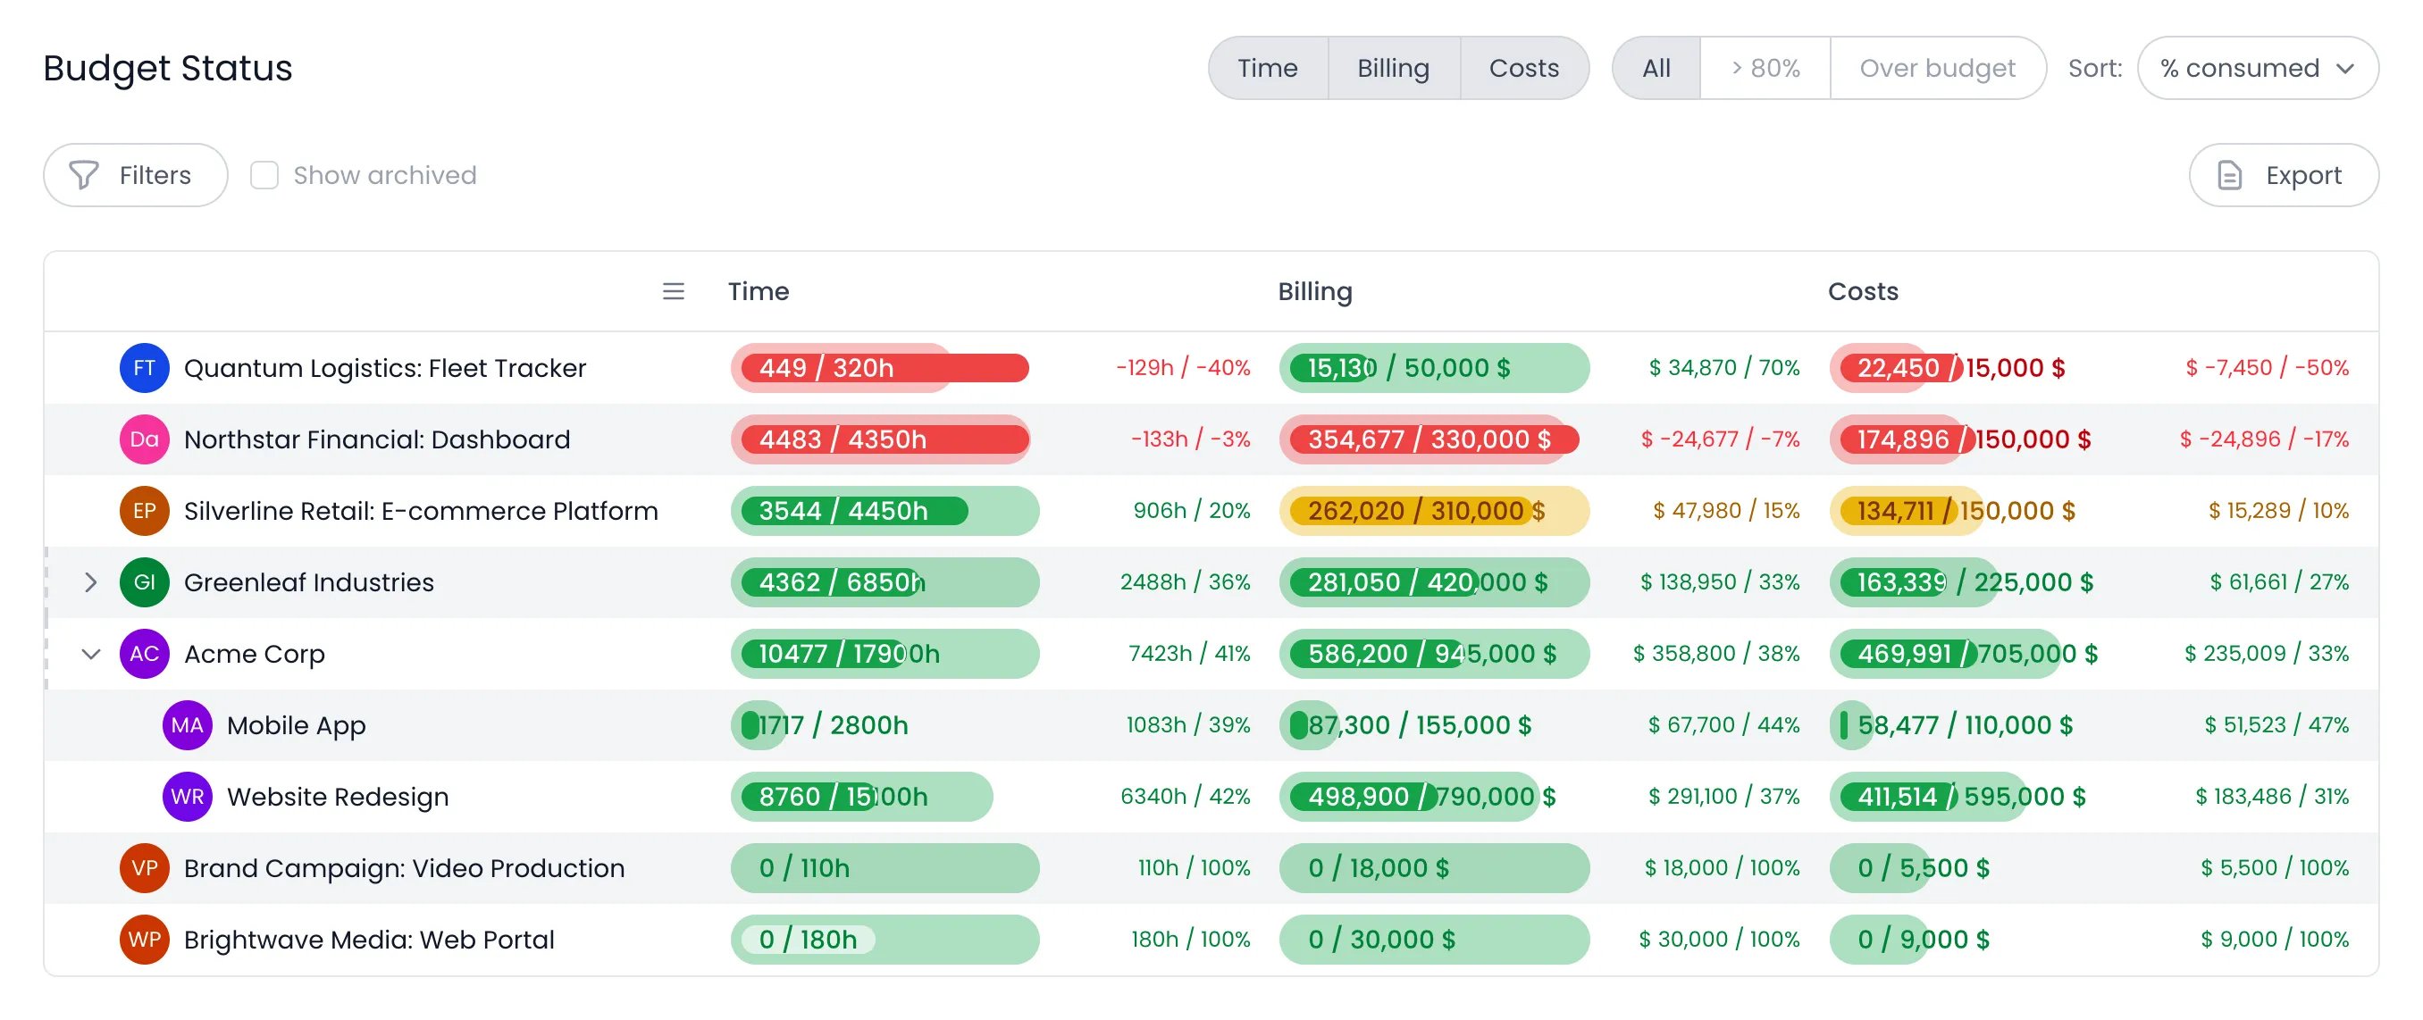This screenshot has height=1020, width=2423.
Task: Select the Over budget filter tab
Action: click(x=1937, y=68)
